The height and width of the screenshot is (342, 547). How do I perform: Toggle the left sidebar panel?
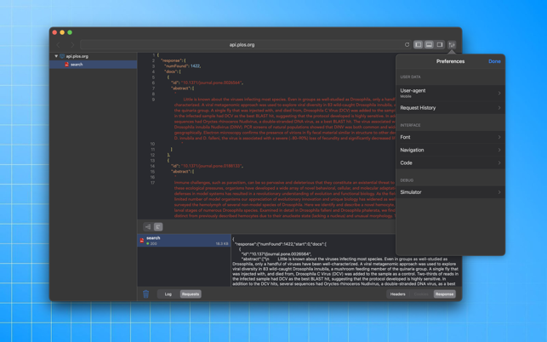[x=419, y=45]
